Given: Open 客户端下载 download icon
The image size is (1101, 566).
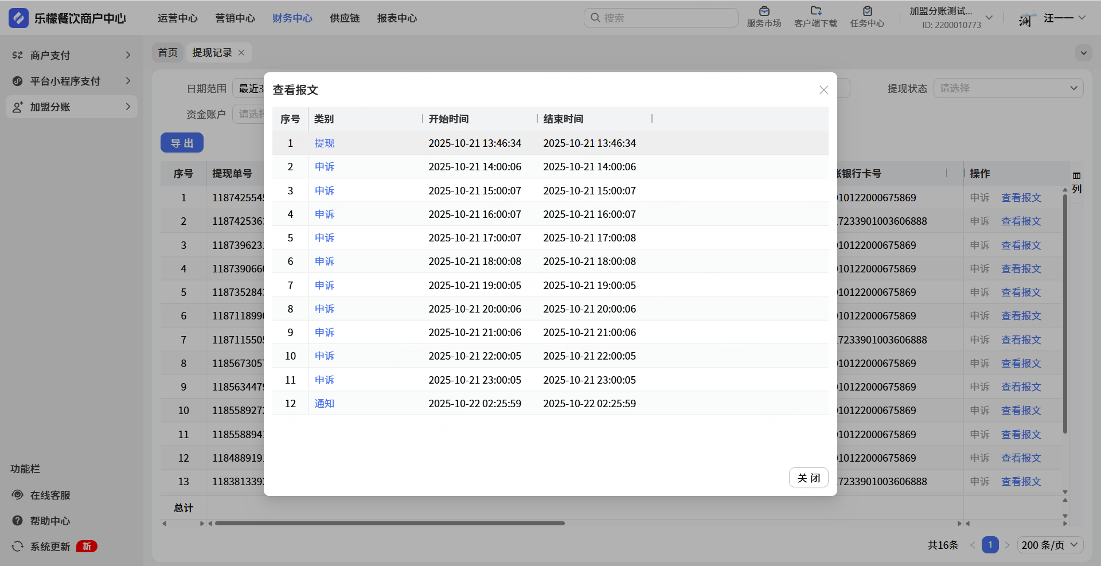Looking at the screenshot, I should [x=815, y=11].
